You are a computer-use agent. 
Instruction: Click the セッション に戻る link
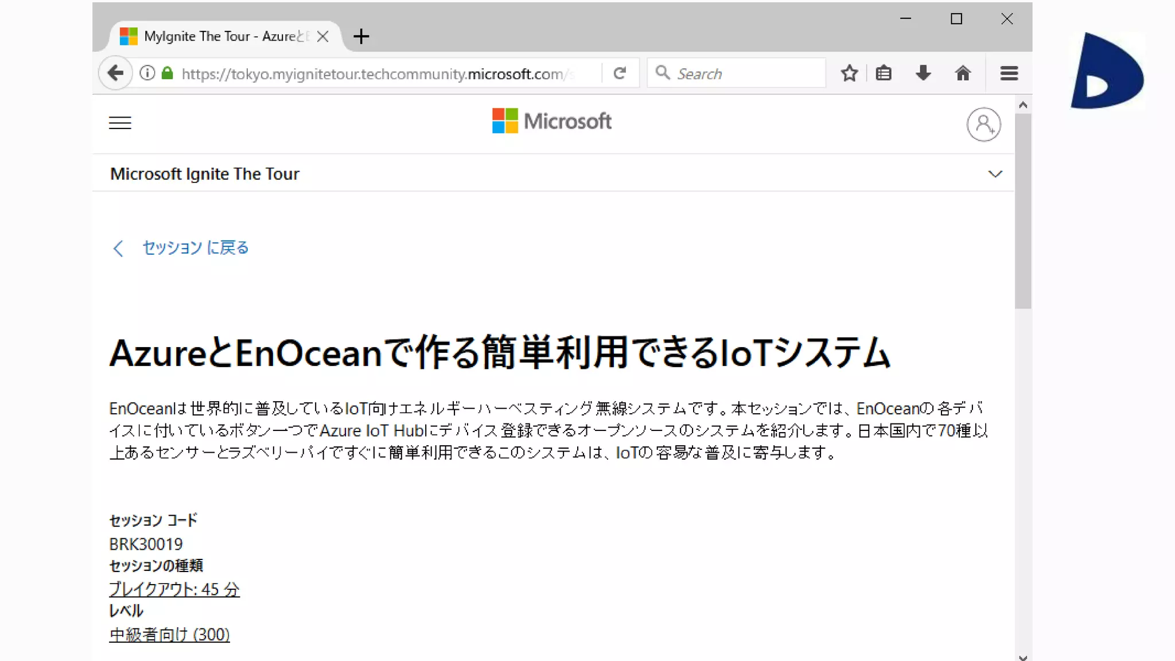(195, 247)
